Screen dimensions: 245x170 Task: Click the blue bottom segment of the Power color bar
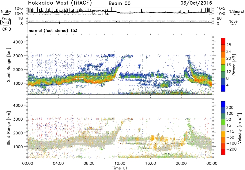click(223, 88)
